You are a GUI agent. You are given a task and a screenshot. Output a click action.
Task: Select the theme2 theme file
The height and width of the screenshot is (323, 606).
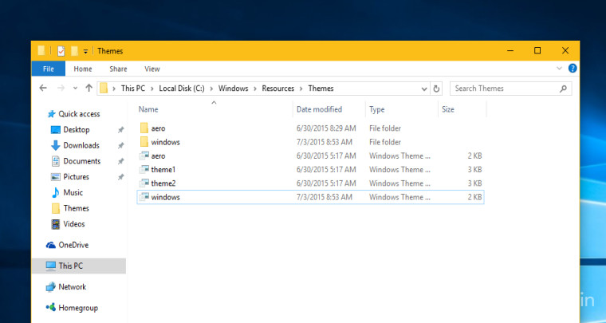[310, 183]
